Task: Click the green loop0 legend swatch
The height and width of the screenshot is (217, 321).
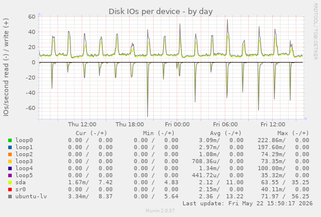Action: point(10,140)
